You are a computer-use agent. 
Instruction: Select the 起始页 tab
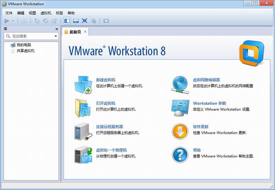(75, 32)
